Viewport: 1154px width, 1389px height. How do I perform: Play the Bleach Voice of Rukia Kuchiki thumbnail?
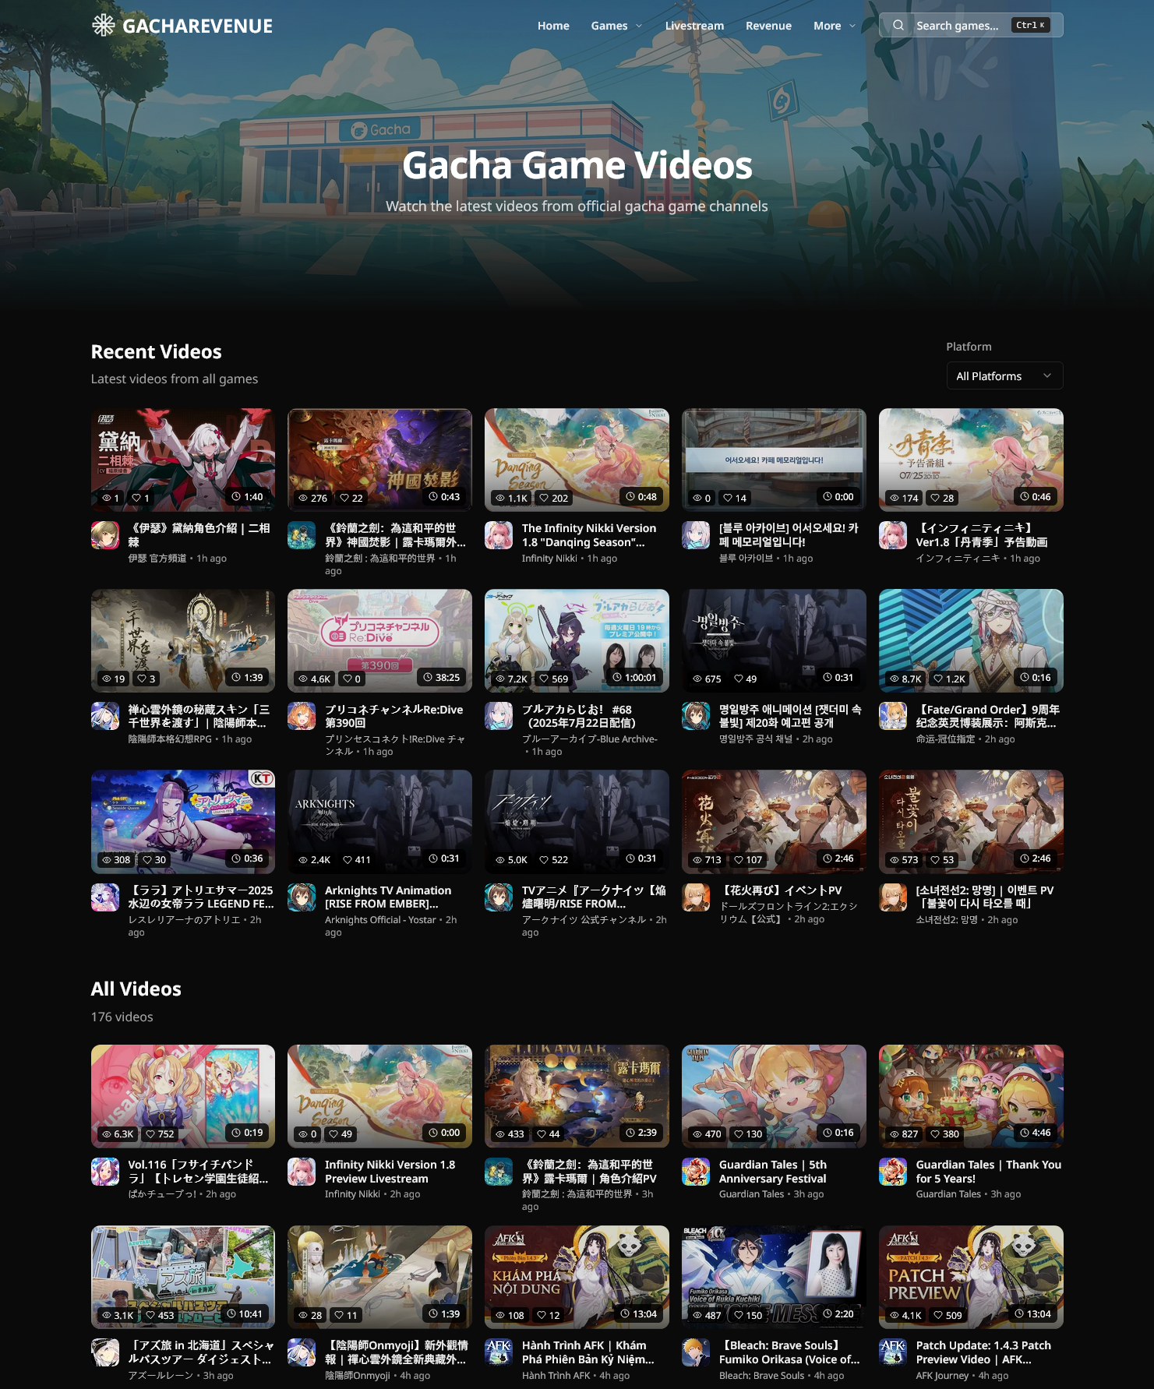[774, 1277]
